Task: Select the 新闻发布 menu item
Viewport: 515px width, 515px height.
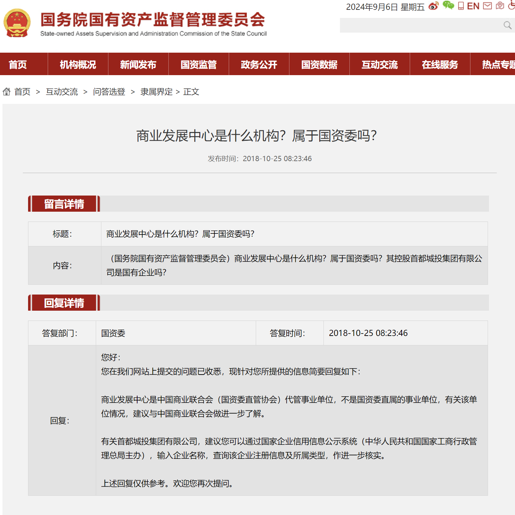Action: 138,64
